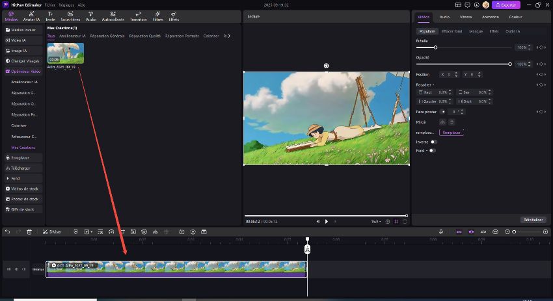
Task: Toggle the Inverse switch
Action: [x=433, y=142]
